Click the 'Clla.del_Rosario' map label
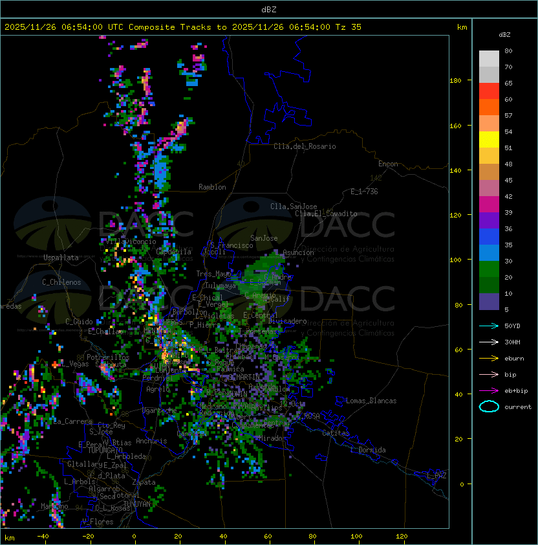This screenshot has width=538, height=545. tap(305, 146)
